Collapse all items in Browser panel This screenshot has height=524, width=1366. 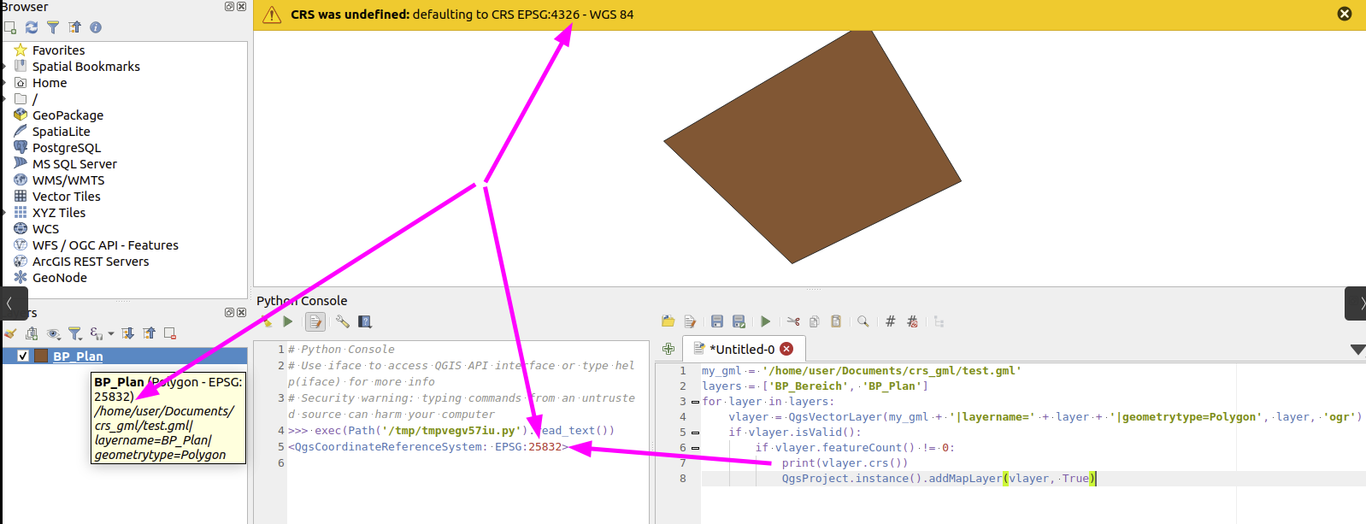pyautogui.click(x=74, y=27)
